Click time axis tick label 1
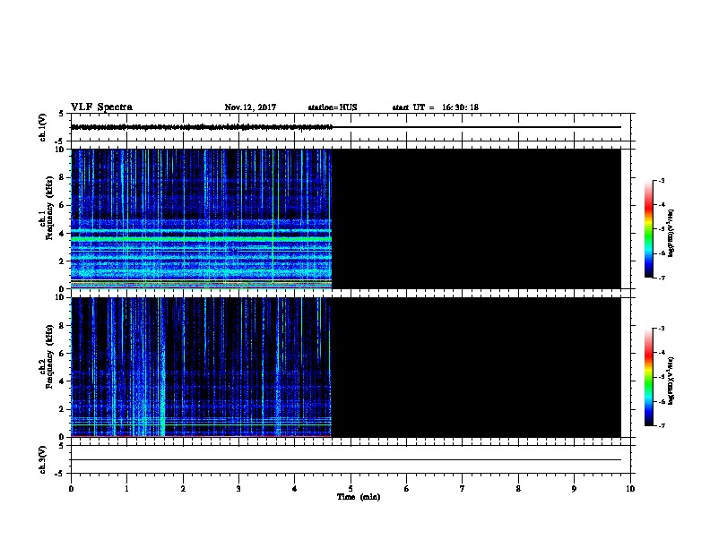The width and height of the screenshot is (710, 548). tap(126, 489)
